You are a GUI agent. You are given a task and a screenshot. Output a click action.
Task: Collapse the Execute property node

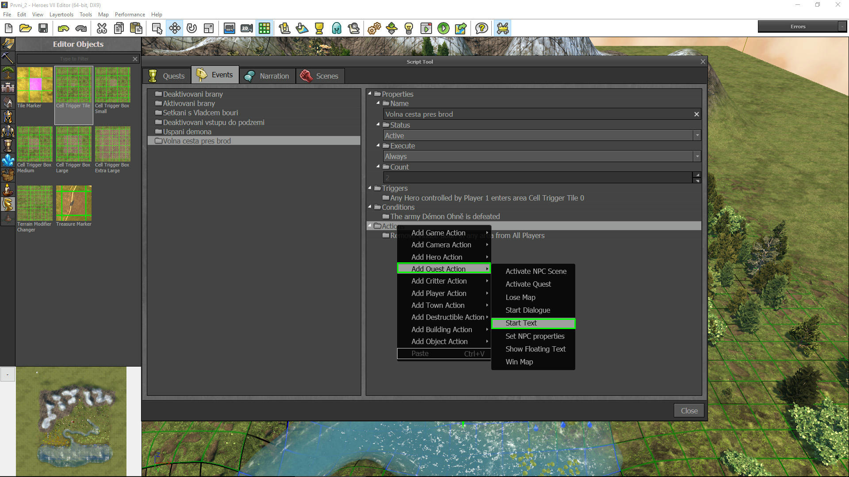coord(378,145)
